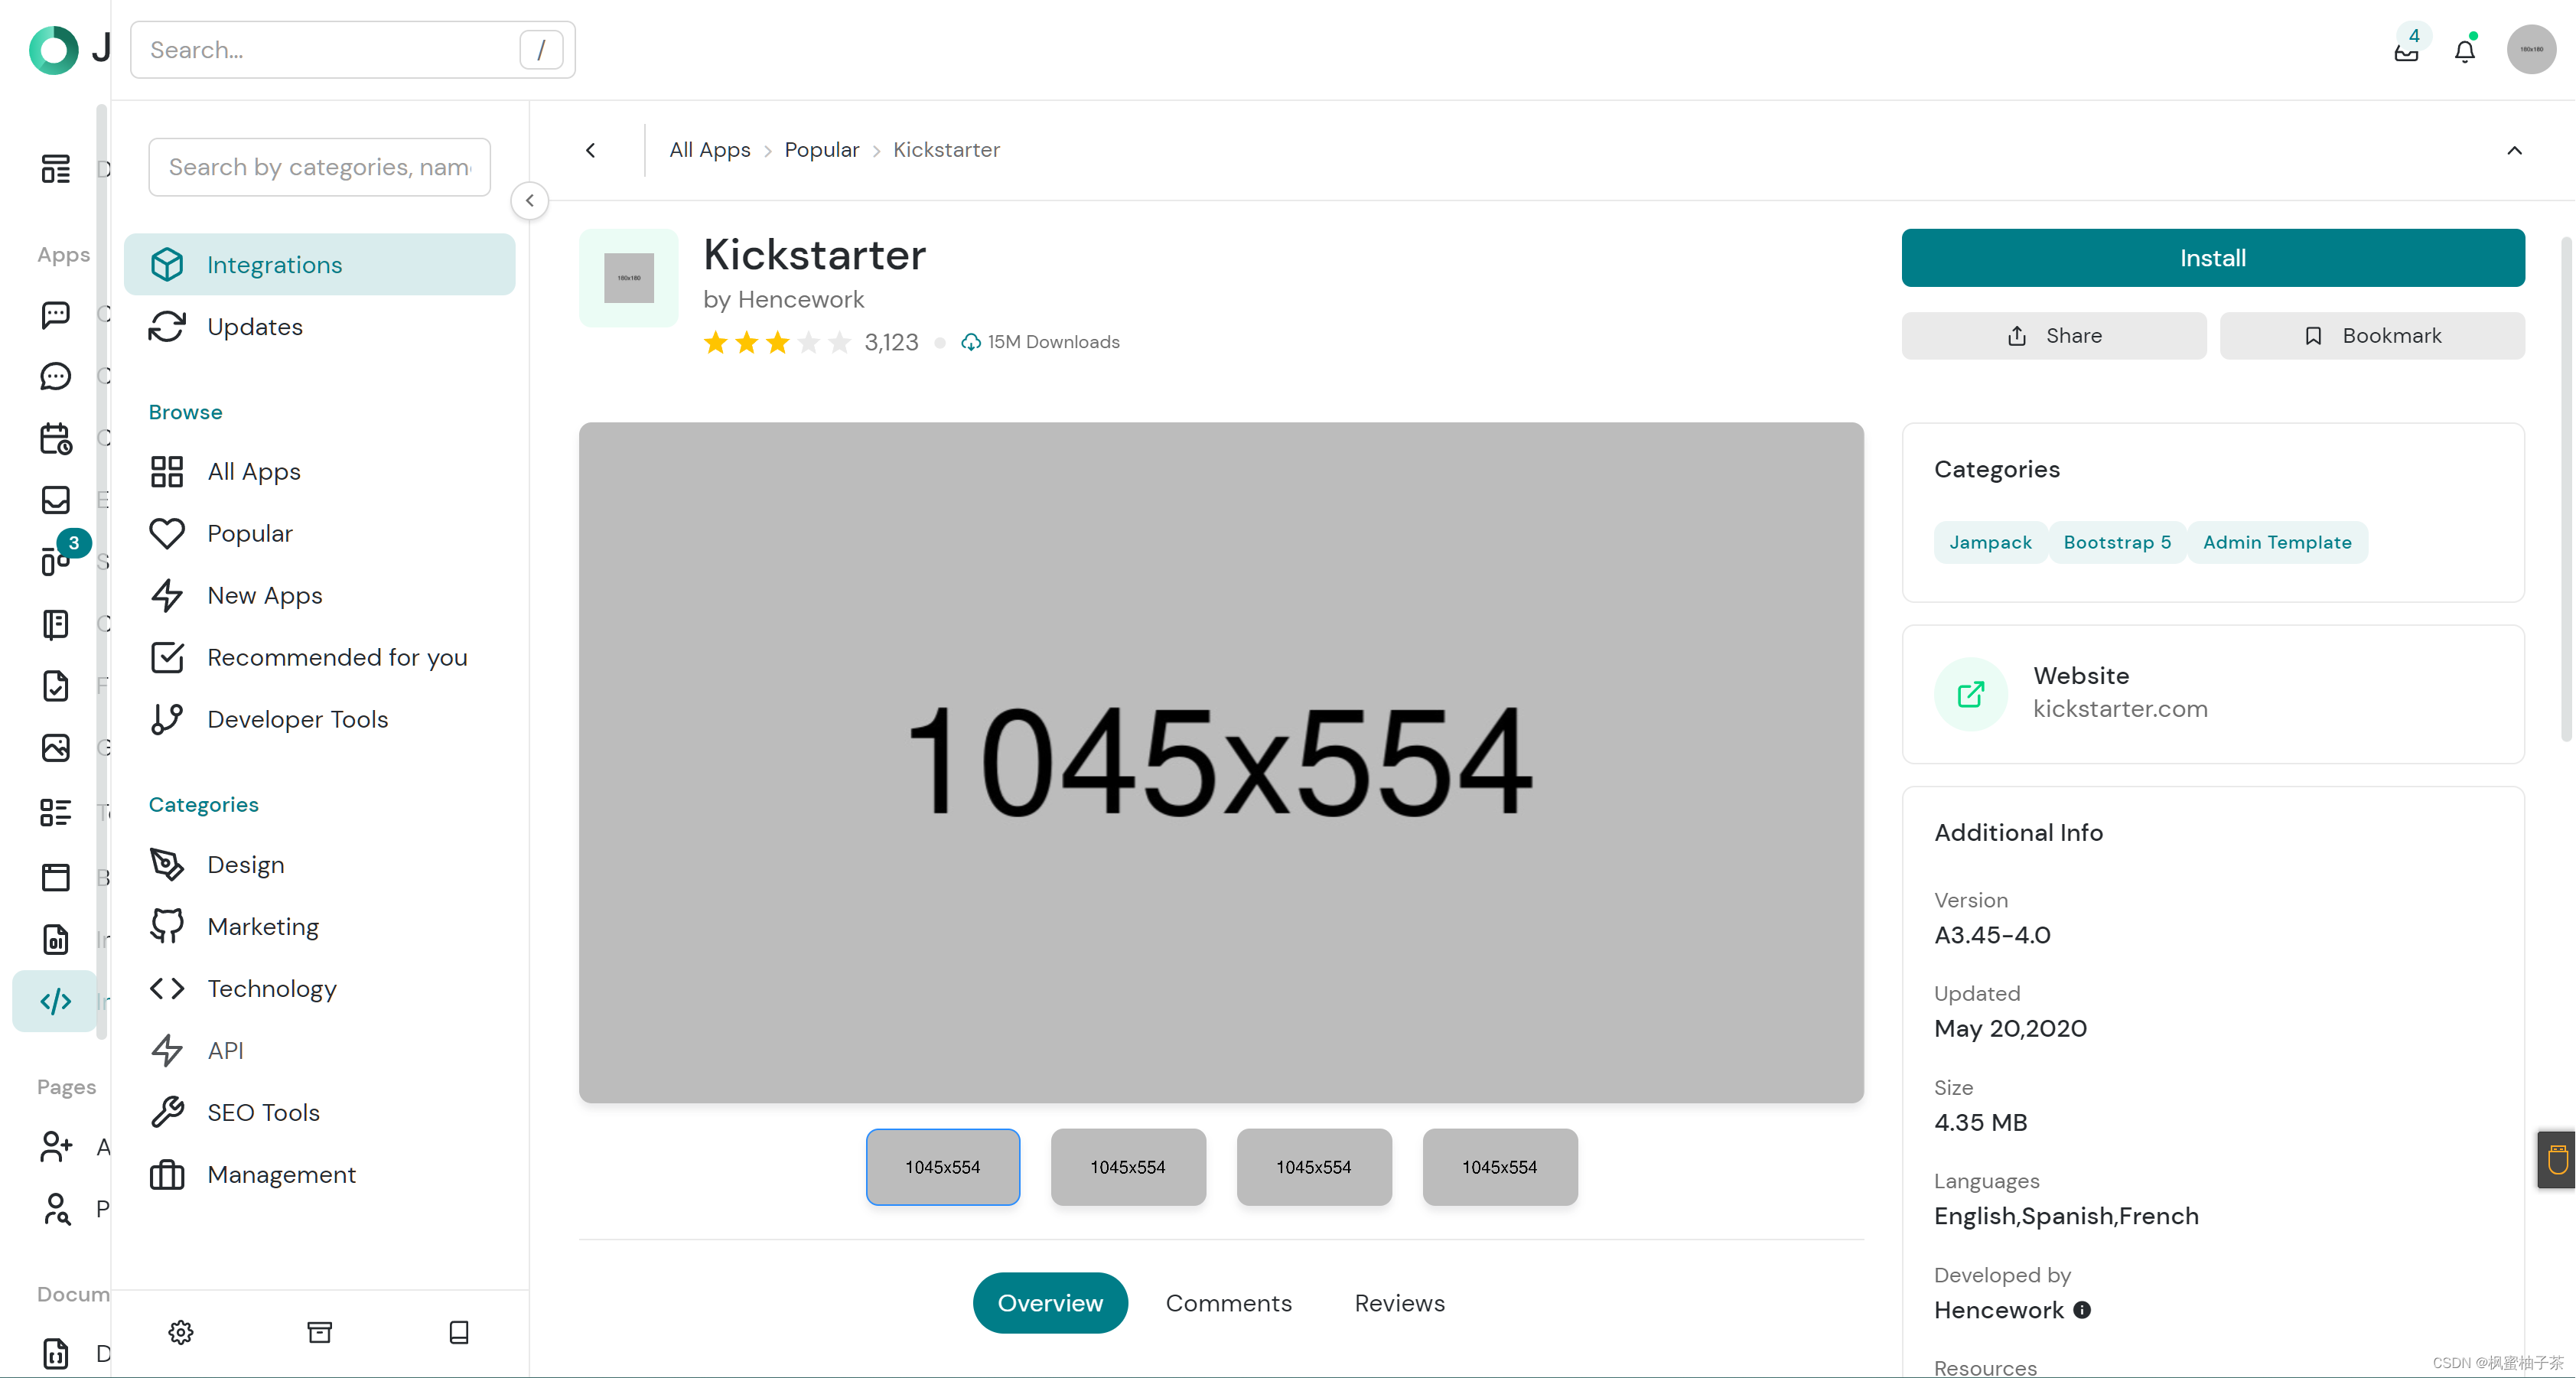The width and height of the screenshot is (2576, 1378).
Task: Select the Design category
Action: pyautogui.click(x=320, y=865)
